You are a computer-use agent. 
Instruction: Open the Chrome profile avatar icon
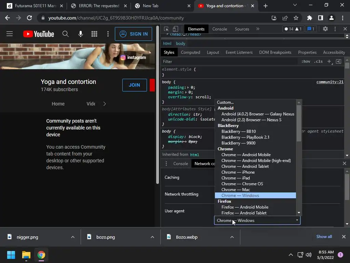click(x=332, y=18)
